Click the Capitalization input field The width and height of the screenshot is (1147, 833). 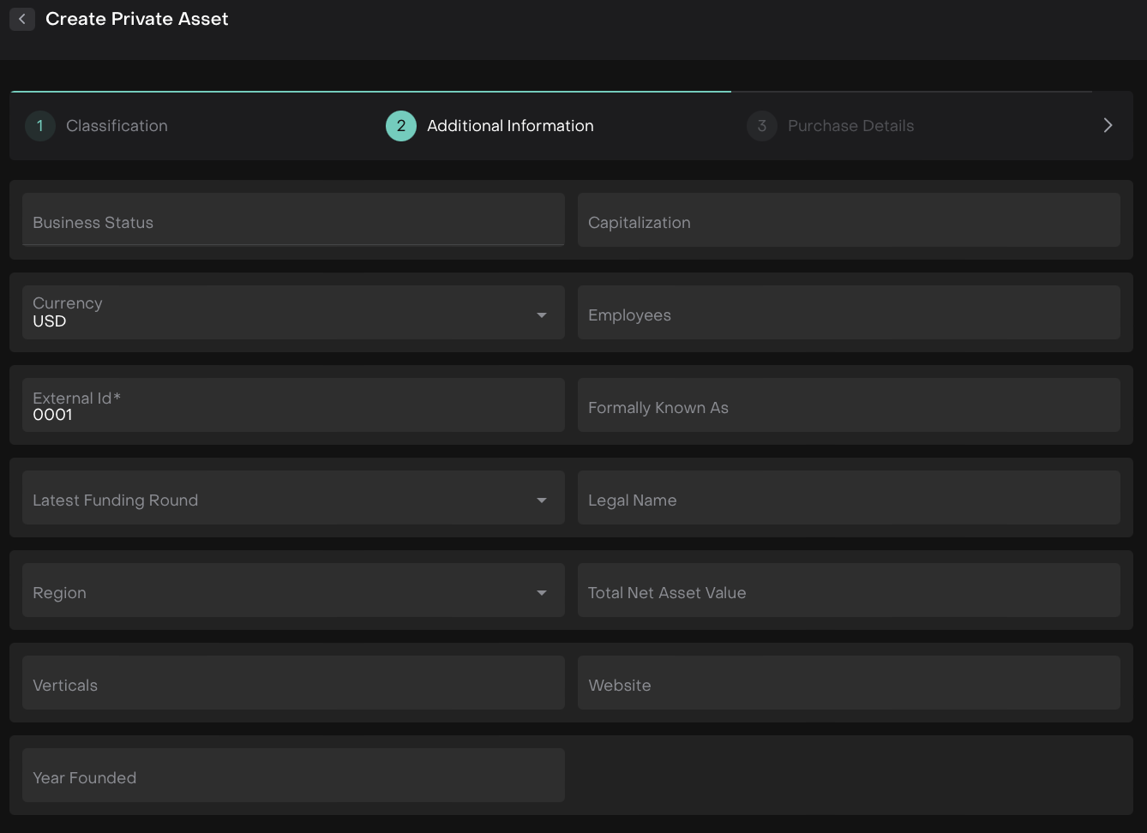849,220
